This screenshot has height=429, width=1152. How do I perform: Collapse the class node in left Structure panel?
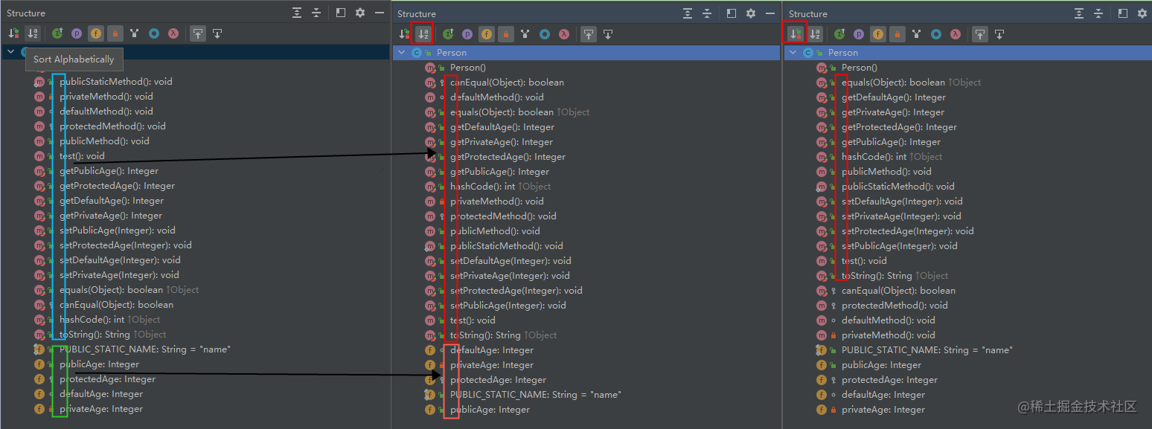click(x=10, y=52)
